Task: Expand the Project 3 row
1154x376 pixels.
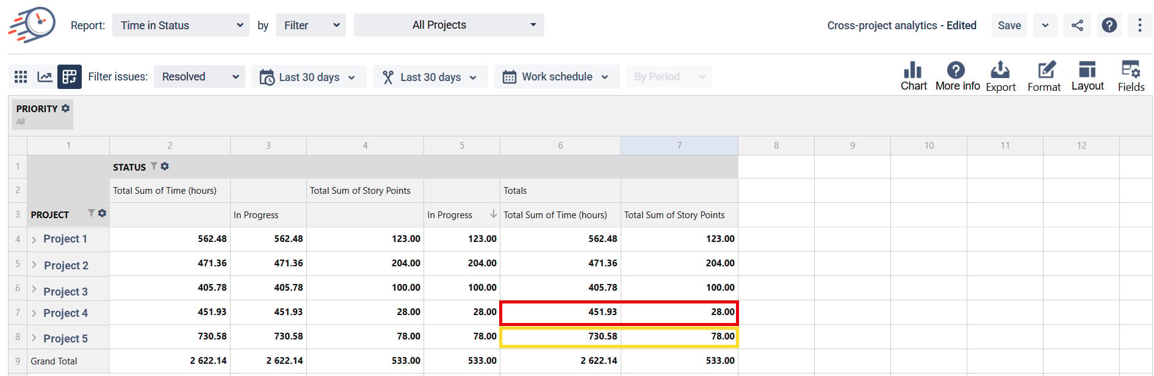Action: coord(34,289)
